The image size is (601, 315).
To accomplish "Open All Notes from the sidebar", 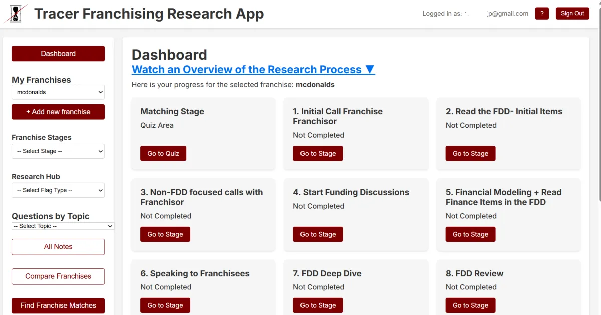I will coord(58,247).
